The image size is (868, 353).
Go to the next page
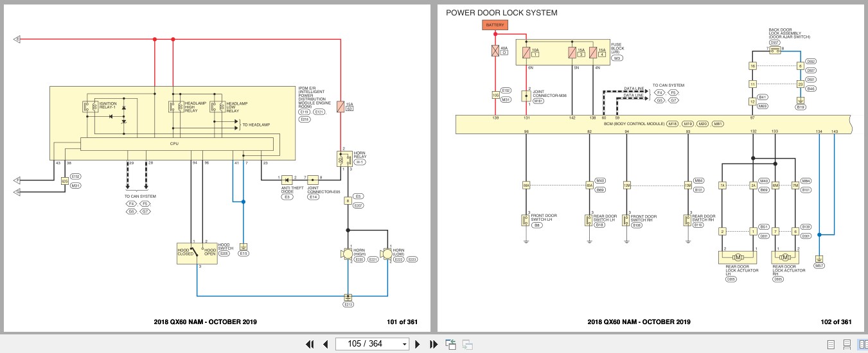point(418,344)
